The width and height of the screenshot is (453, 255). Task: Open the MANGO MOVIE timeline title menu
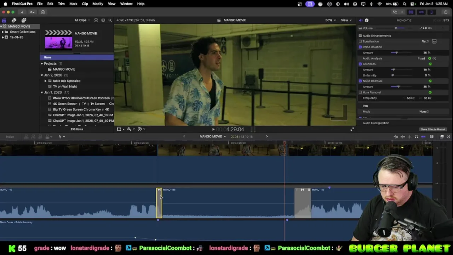coord(212,137)
